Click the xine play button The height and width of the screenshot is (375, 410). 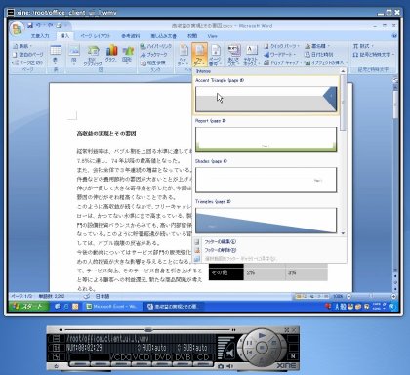coord(262,335)
